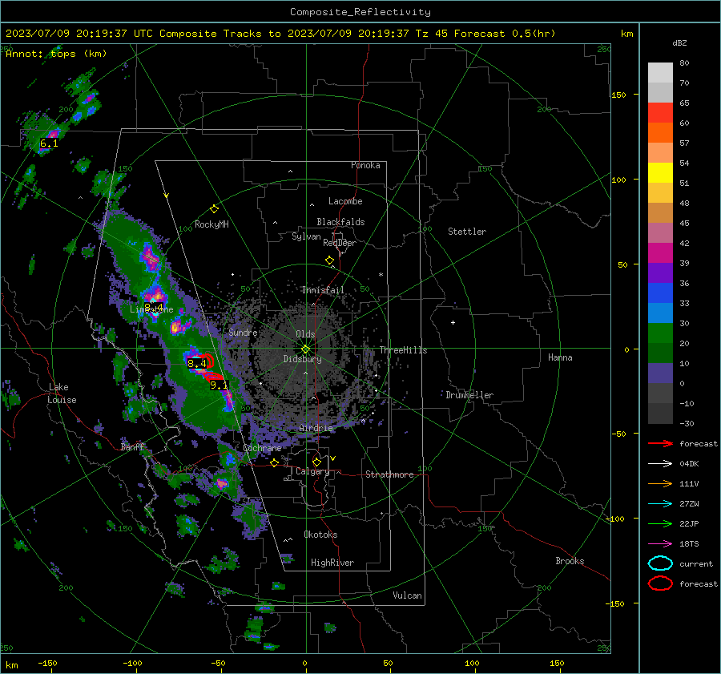Click the yellow diamond marker near RockyMH
The height and width of the screenshot is (674, 721).
coord(214,209)
